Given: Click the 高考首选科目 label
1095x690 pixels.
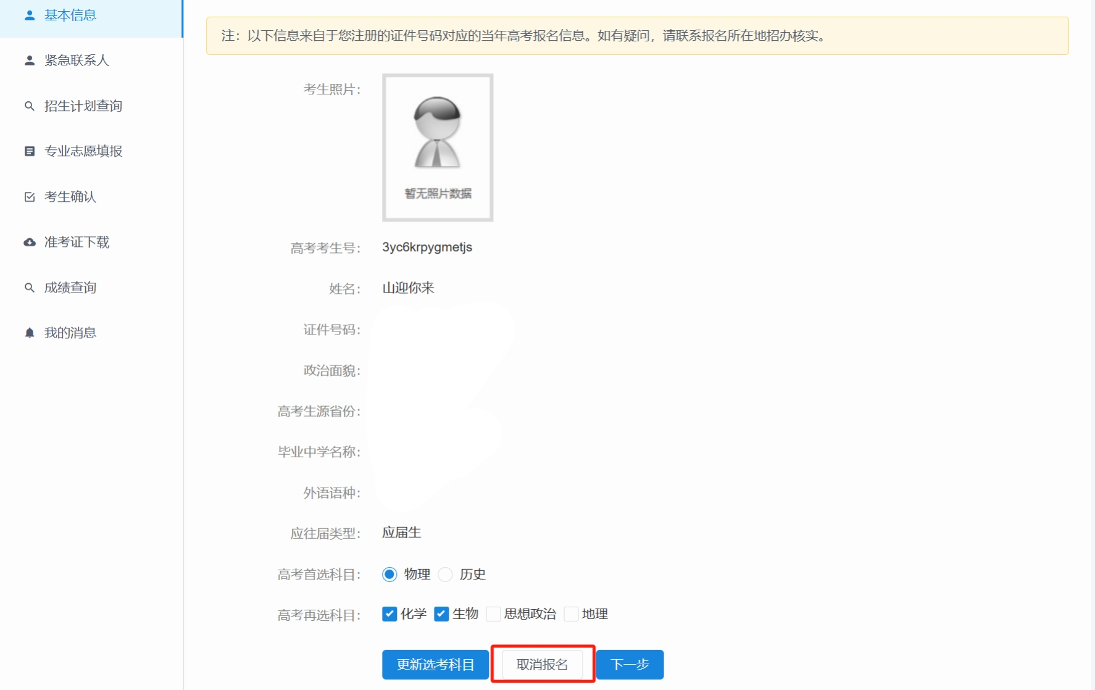Looking at the screenshot, I should click(x=319, y=575).
